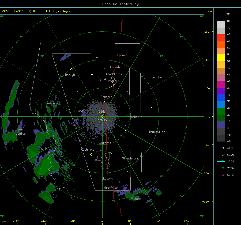
Task: Click the 80 value on the dBZ scale
Action: pyautogui.click(x=229, y=21)
